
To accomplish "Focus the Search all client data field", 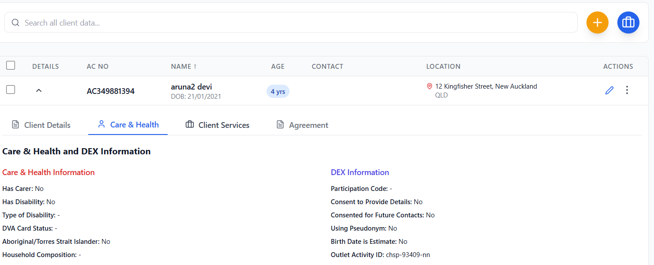I will click(291, 22).
